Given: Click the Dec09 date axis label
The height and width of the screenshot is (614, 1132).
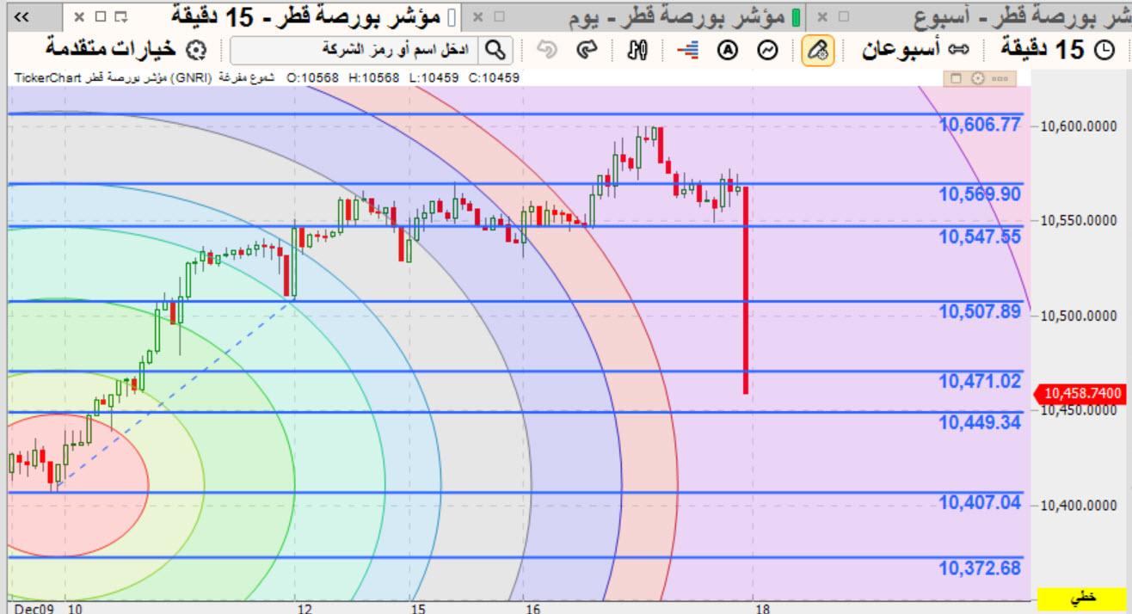Looking at the screenshot, I should (x=34, y=608).
